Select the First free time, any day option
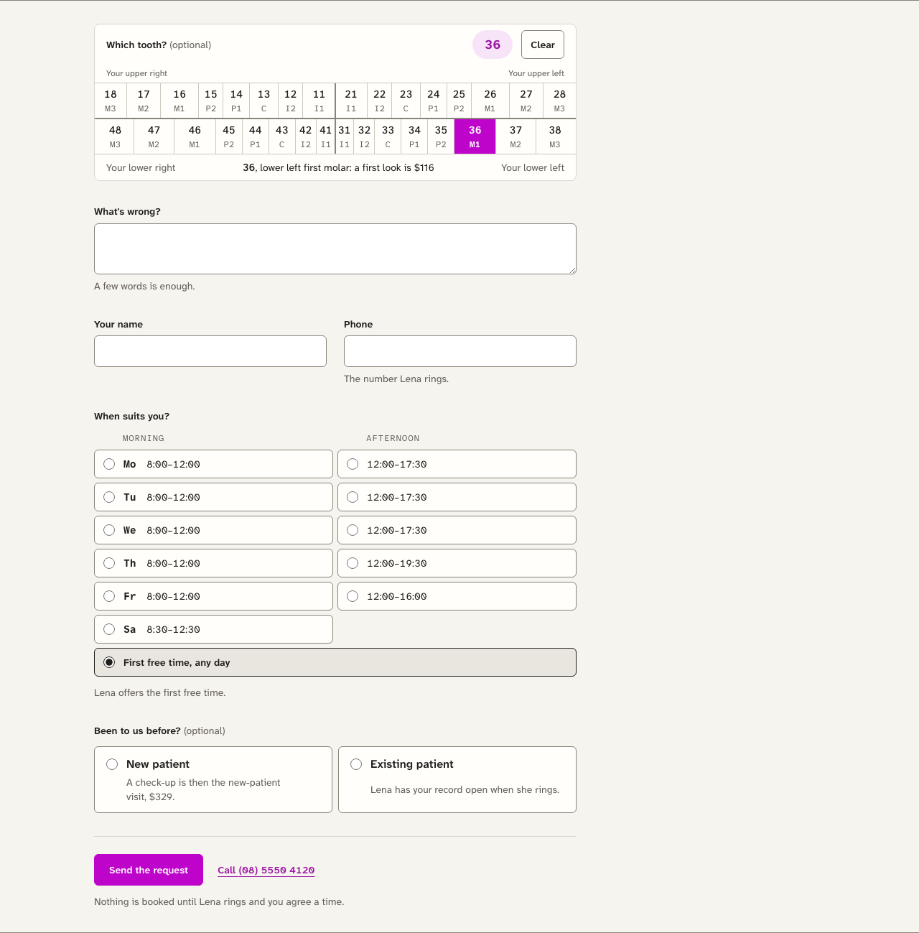 tap(335, 662)
